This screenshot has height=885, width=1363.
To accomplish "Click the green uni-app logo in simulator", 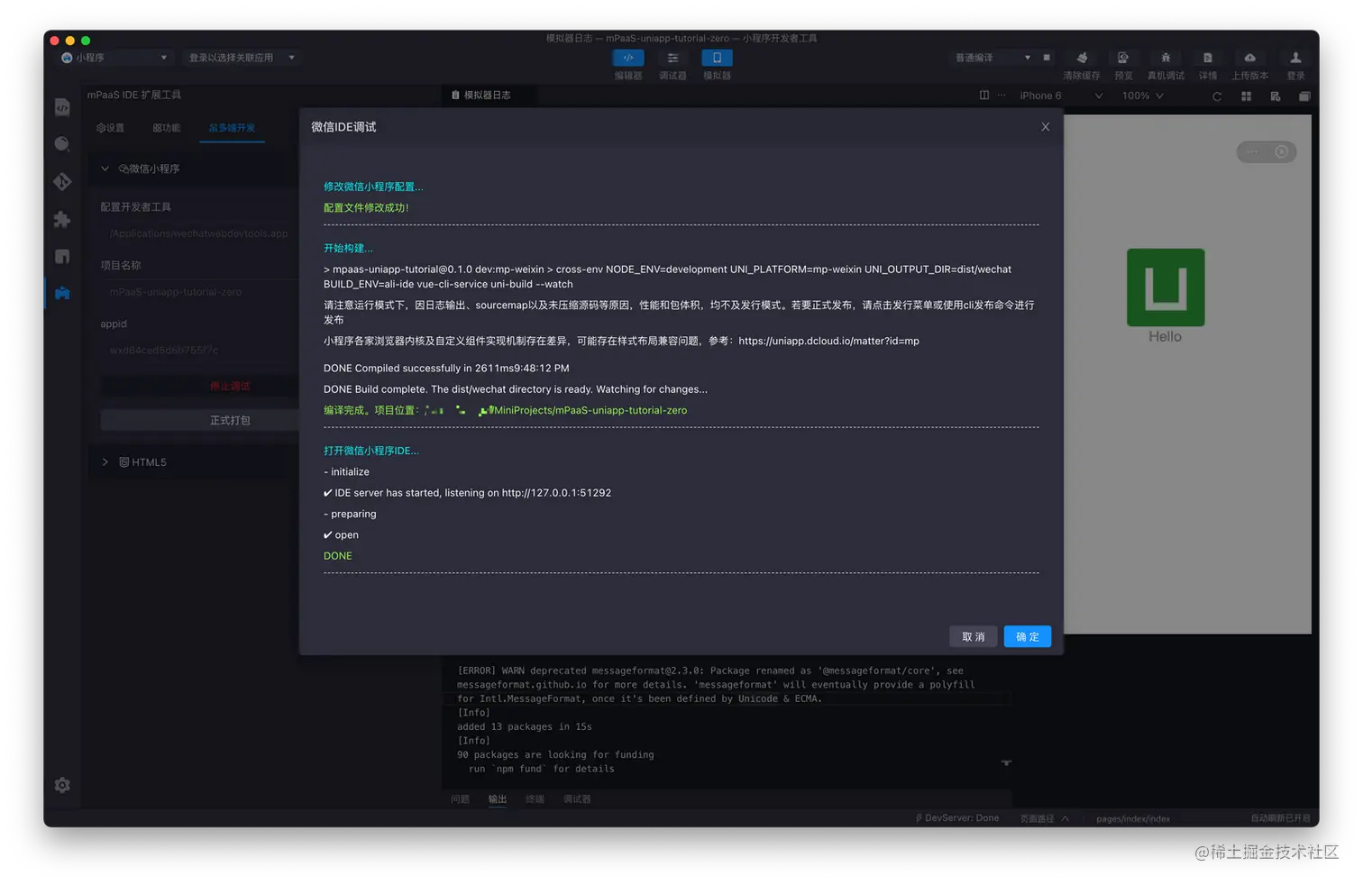I will pos(1166,287).
